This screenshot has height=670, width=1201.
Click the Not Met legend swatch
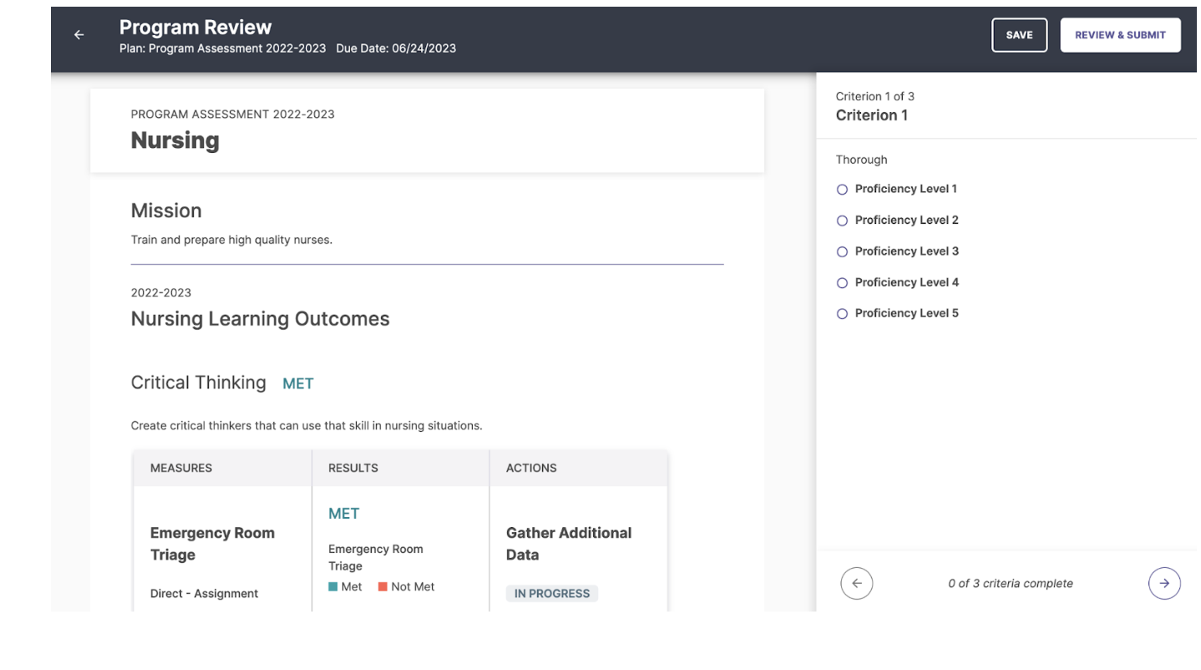click(383, 586)
